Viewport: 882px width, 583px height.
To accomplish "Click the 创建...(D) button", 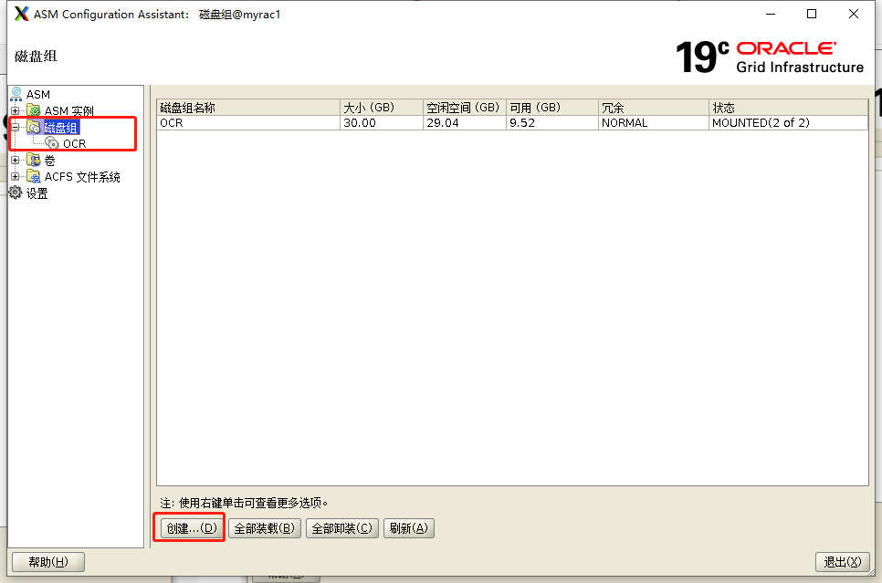I will [x=192, y=528].
